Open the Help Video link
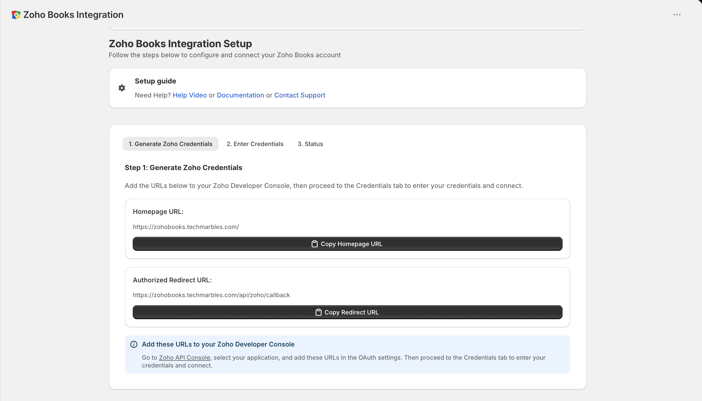This screenshot has width=702, height=401. (x=190, y=95)
